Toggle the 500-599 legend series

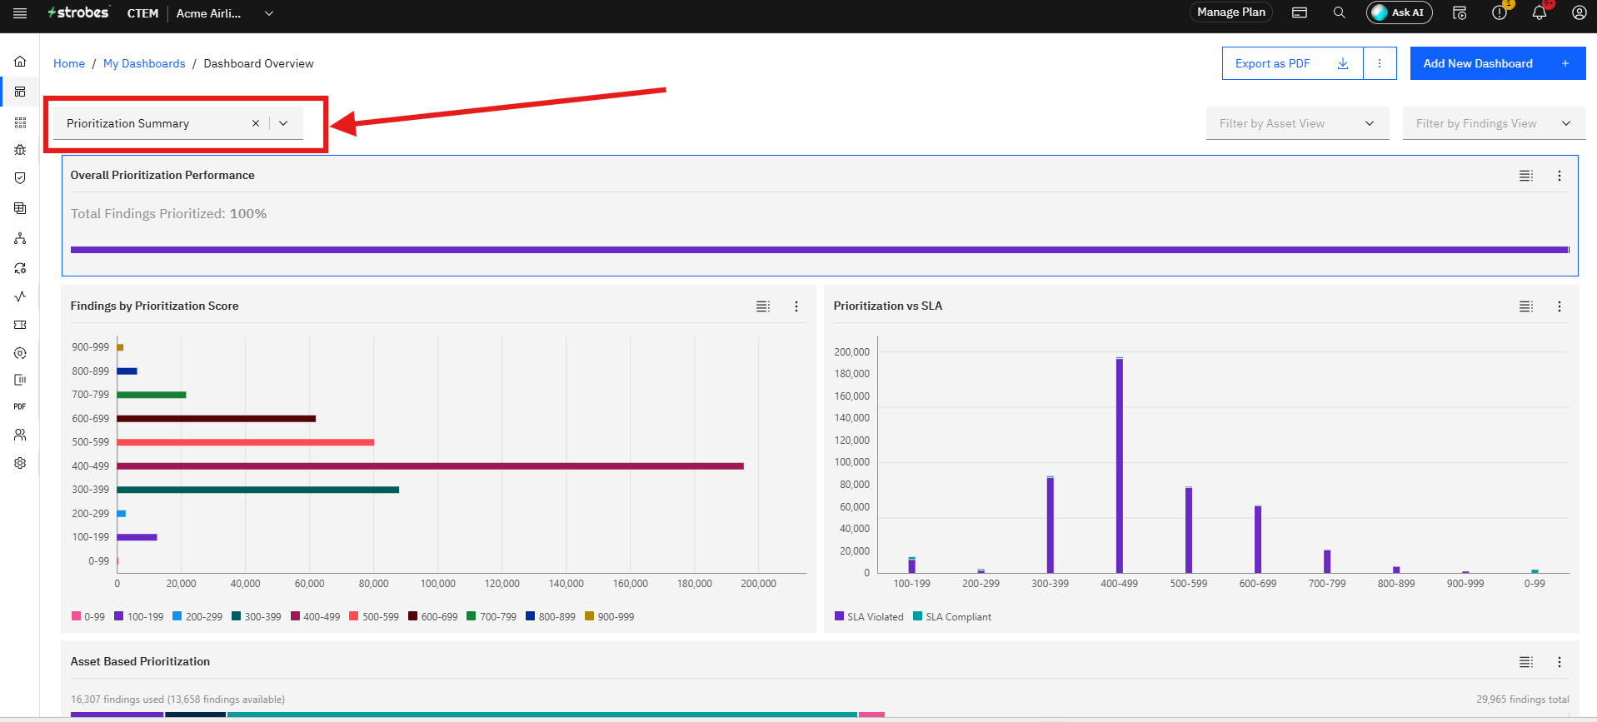(x=374, y=617)
